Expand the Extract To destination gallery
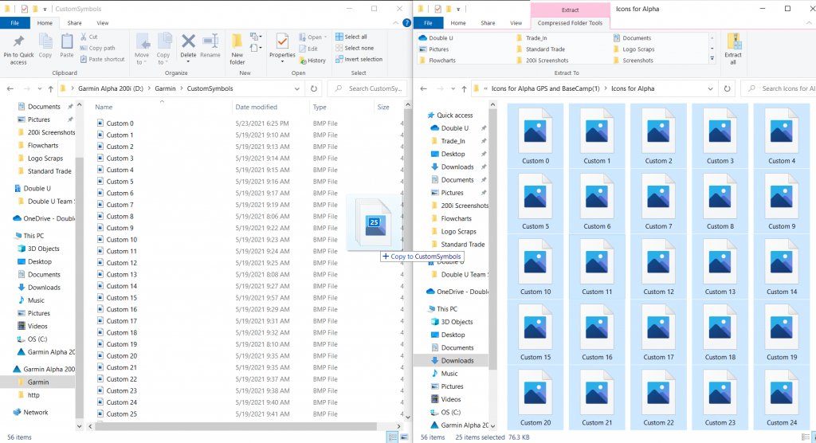This screenshot has height=443, width=816. [x=712, y=59]
